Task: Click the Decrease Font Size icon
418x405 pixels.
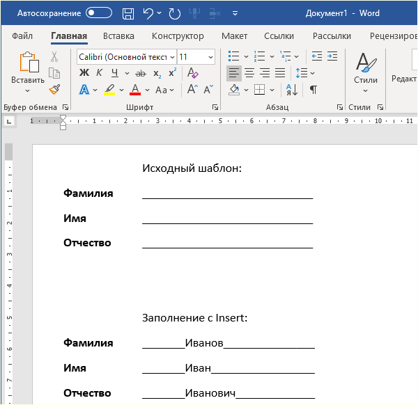Action: click(208, 90)
